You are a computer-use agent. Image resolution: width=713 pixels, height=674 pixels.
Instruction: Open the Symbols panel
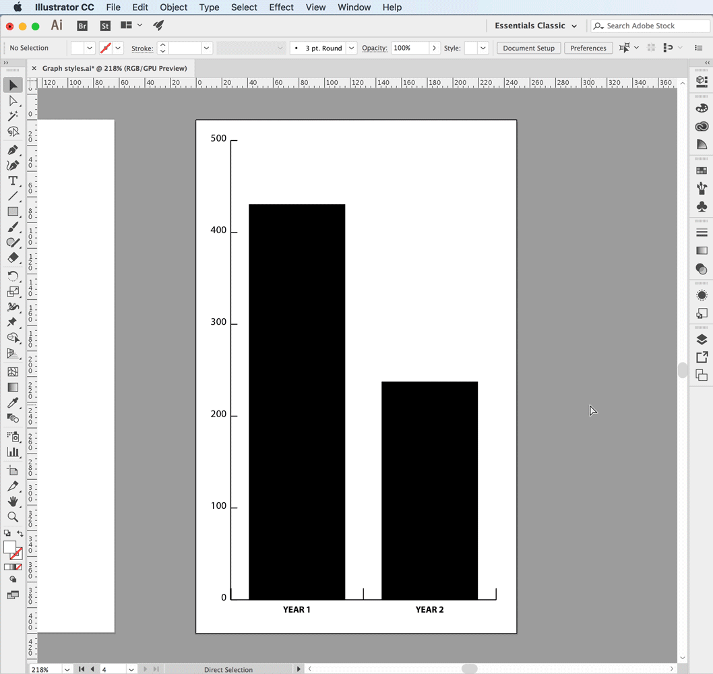click(x=702, y=207)
